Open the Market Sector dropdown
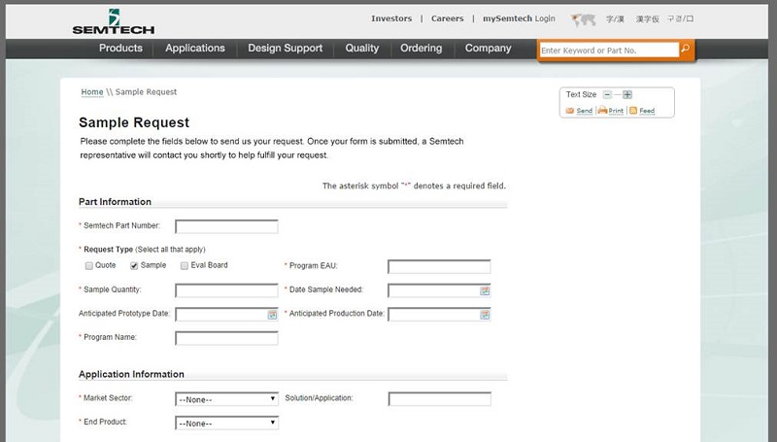777x442 pixels. coord(226,399)
